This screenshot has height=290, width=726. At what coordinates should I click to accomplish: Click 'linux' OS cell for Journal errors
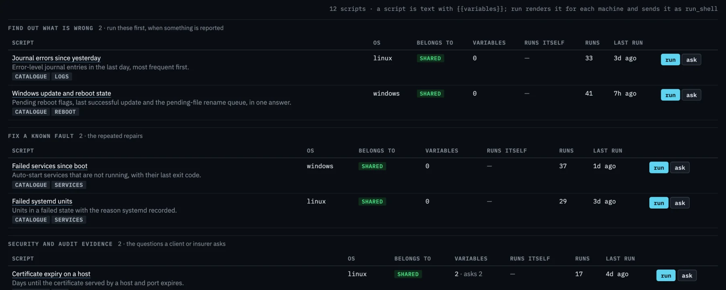pos(382,58)
